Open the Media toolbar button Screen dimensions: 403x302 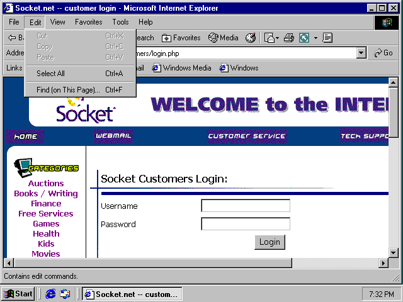coord(223,38)
